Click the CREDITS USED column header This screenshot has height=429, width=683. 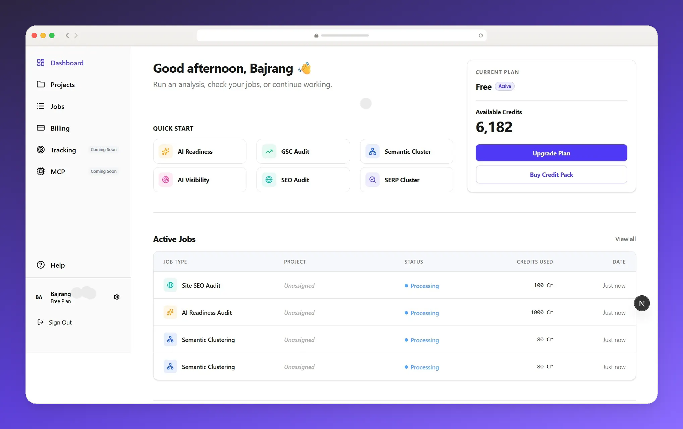tap(535, 262)
